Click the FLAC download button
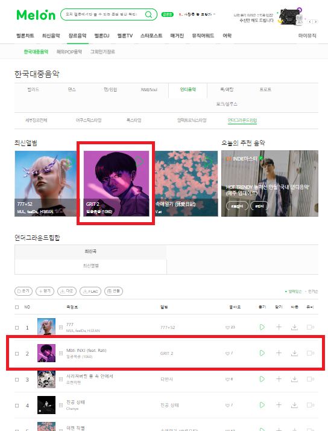This screenshot has height=431, width=328. click(x=90, y=291)
